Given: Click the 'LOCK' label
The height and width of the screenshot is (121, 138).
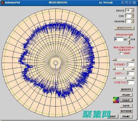Looking at the screenshot, I should [x=133, y=40].
